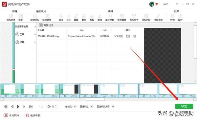The height and width of the screenshot is (119, 197).
Task: Click the 重做 redo icon
Action: coord(69,16)
